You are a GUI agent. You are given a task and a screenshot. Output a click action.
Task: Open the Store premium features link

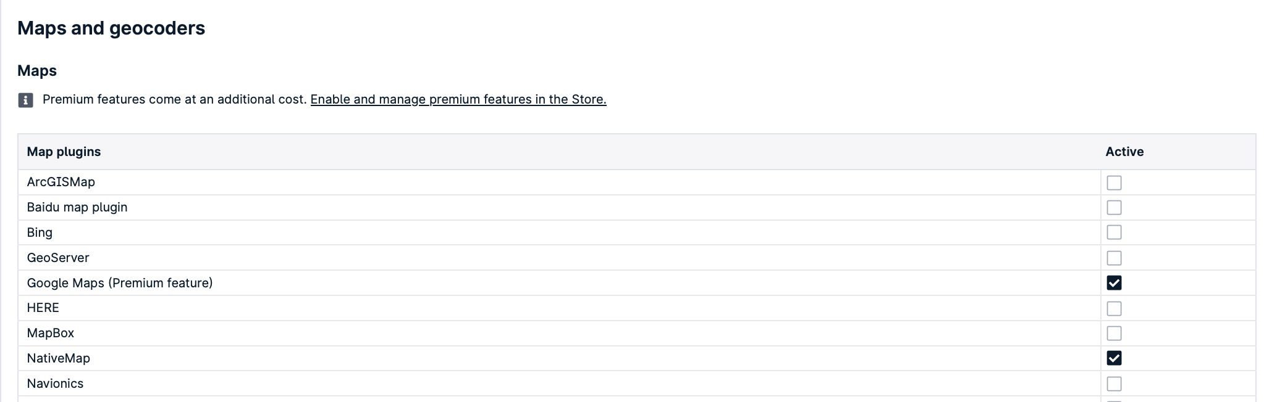[x=458, y=99]
